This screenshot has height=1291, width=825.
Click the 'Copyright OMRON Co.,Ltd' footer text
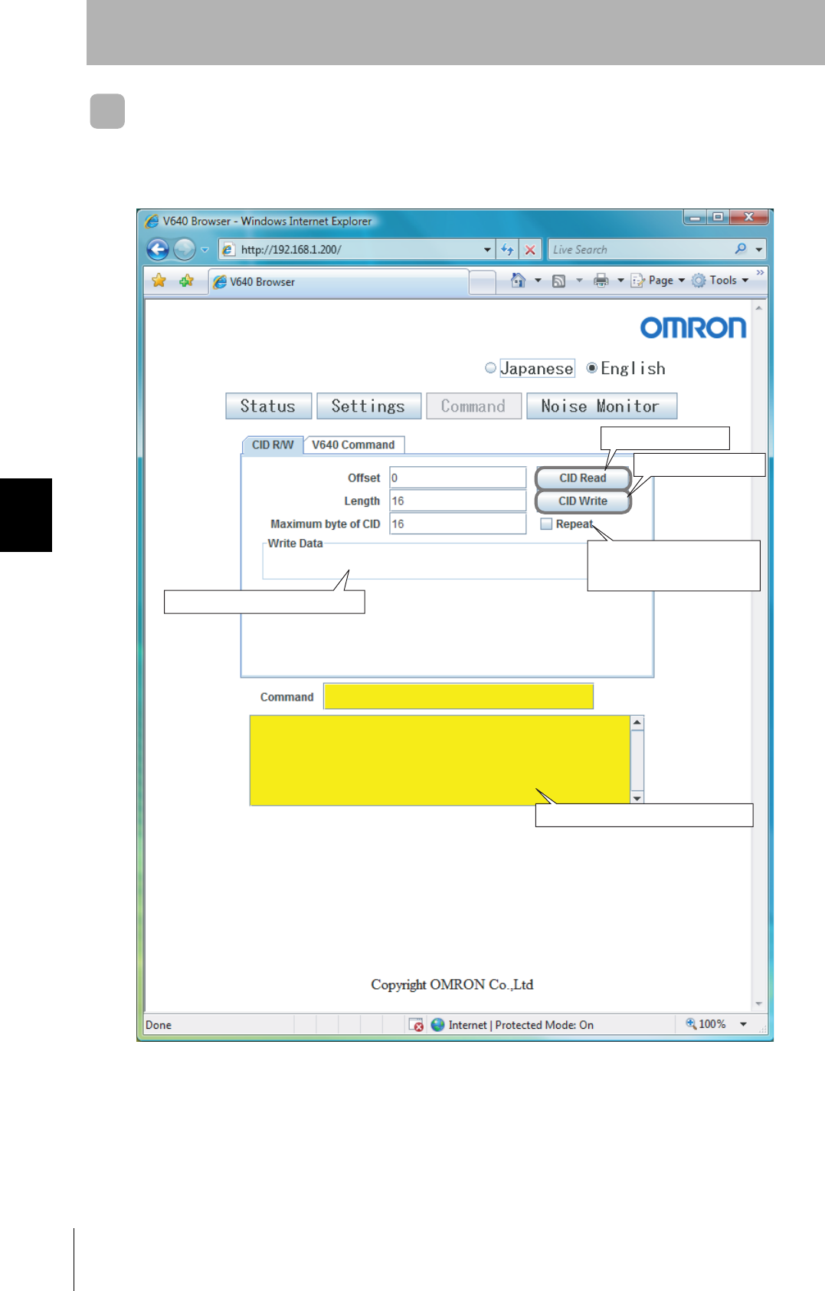point(452,984)
